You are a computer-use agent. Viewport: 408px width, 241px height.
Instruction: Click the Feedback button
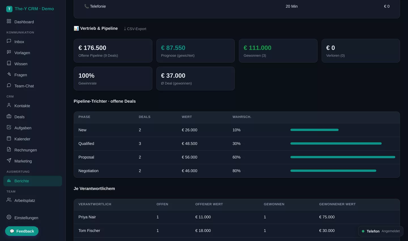22,231
